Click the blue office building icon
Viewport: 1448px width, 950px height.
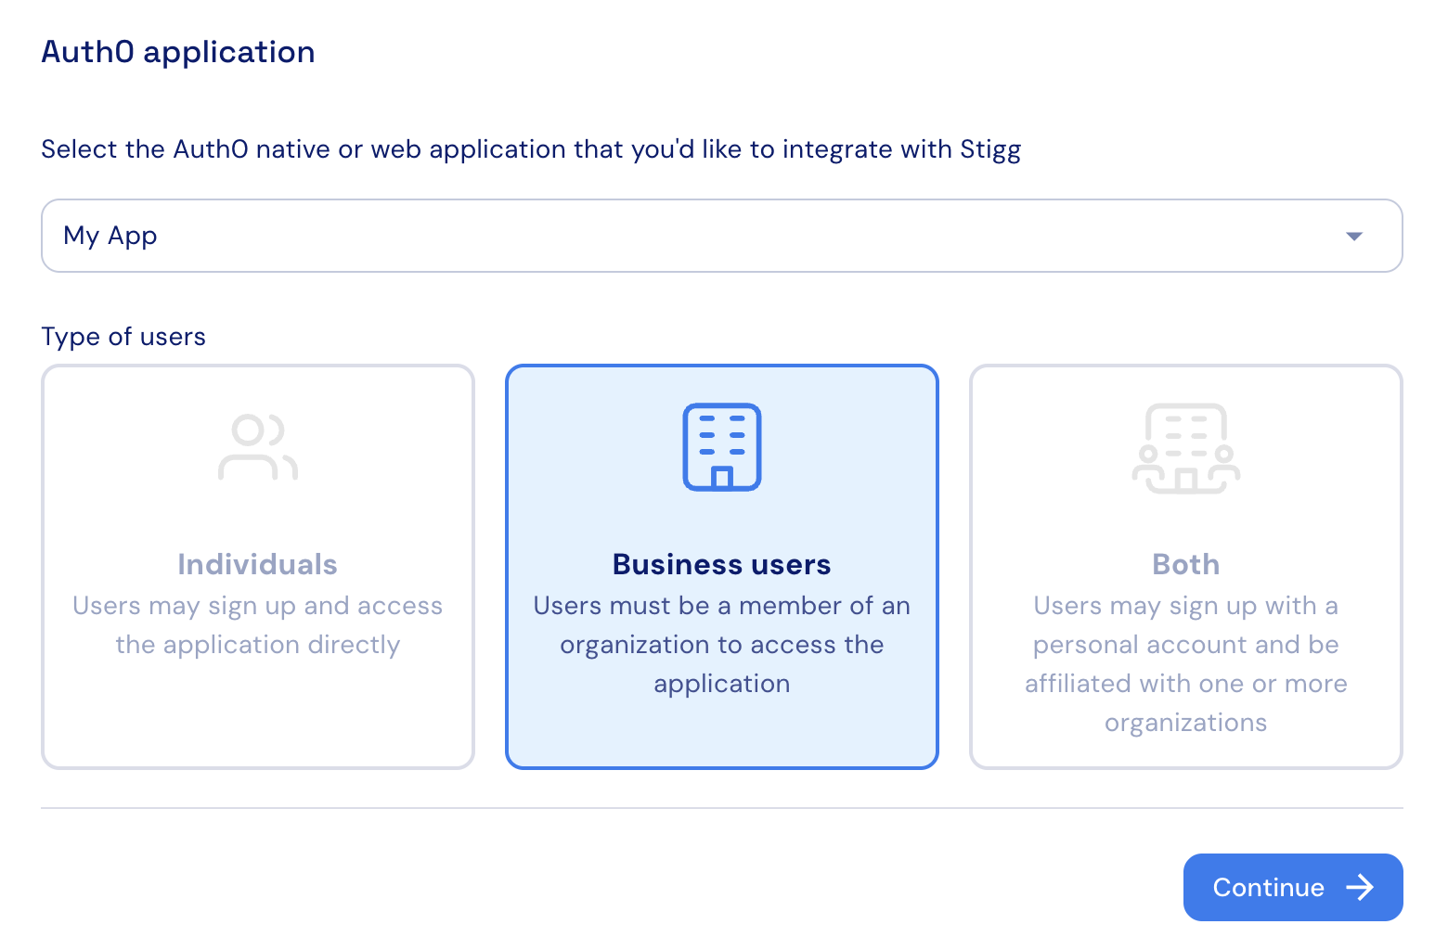[x=721, y=446]
